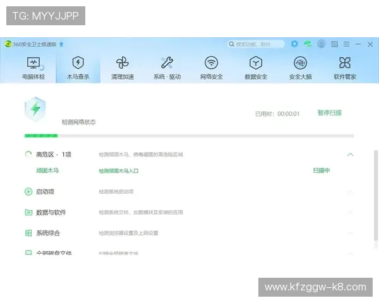Click the 扫描中 status text

point(322,170)
